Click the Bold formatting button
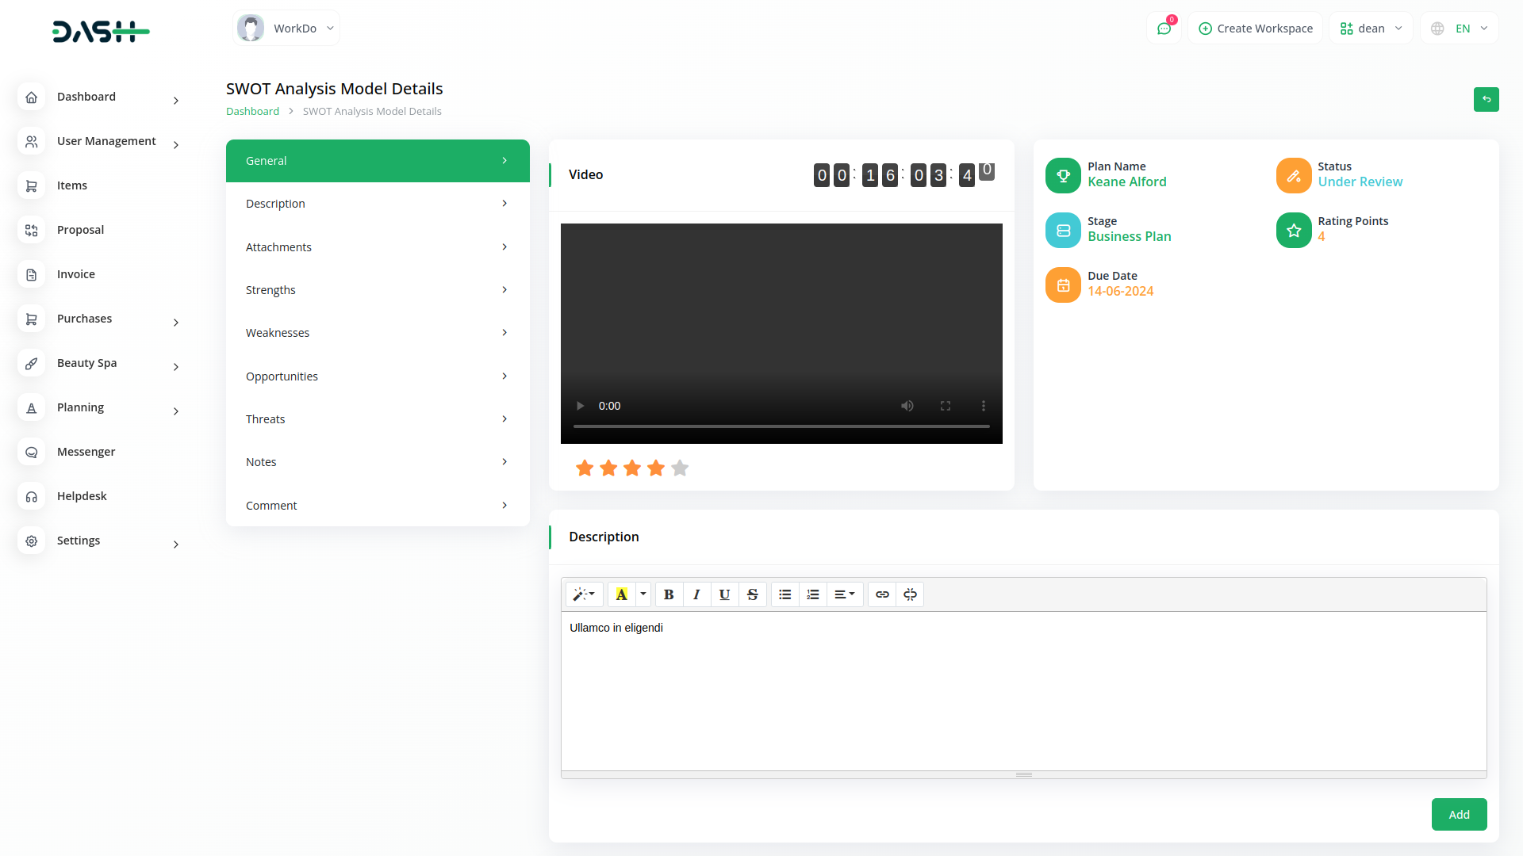 669,594
